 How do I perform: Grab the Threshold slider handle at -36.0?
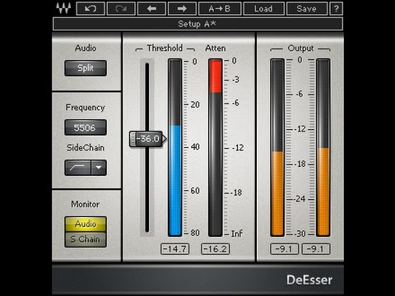pyautogui.click(x=147, y=139)
